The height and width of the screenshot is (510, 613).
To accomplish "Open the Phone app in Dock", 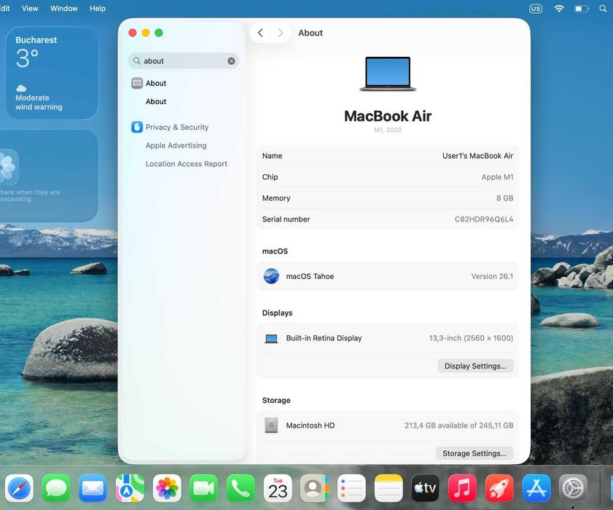I will click(241, 487).
